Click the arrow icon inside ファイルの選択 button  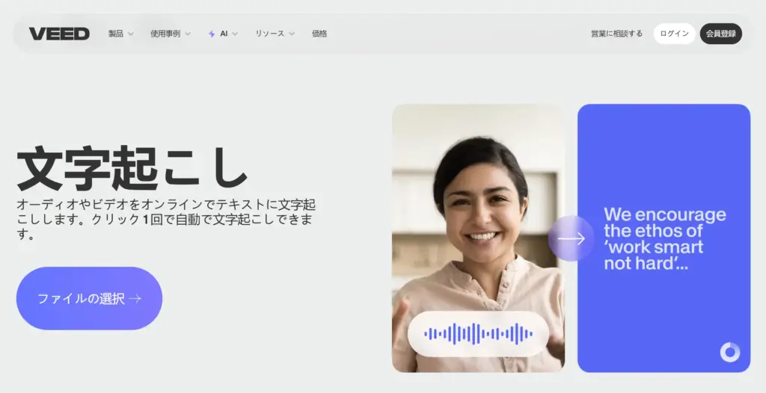pyautogui.click(x=135, y=299)
